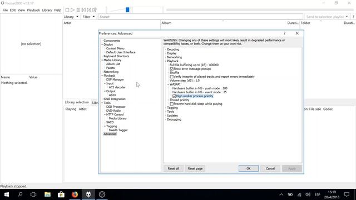Launch Firefox from the taskbar
The height and width of the screenshot is (200, 356).
point(75,194)
